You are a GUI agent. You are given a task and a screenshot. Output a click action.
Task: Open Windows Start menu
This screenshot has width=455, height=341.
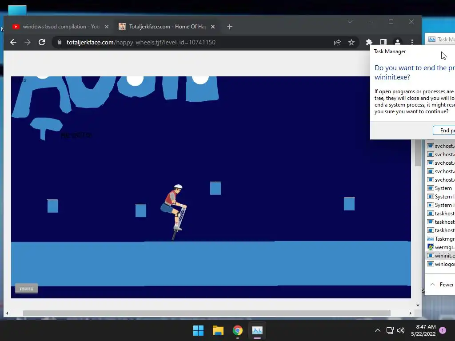(x=199, y=330)
